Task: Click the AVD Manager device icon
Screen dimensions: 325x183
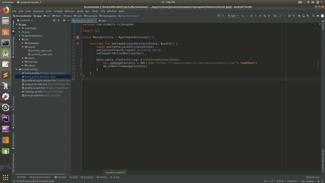Action: (304, 16)
